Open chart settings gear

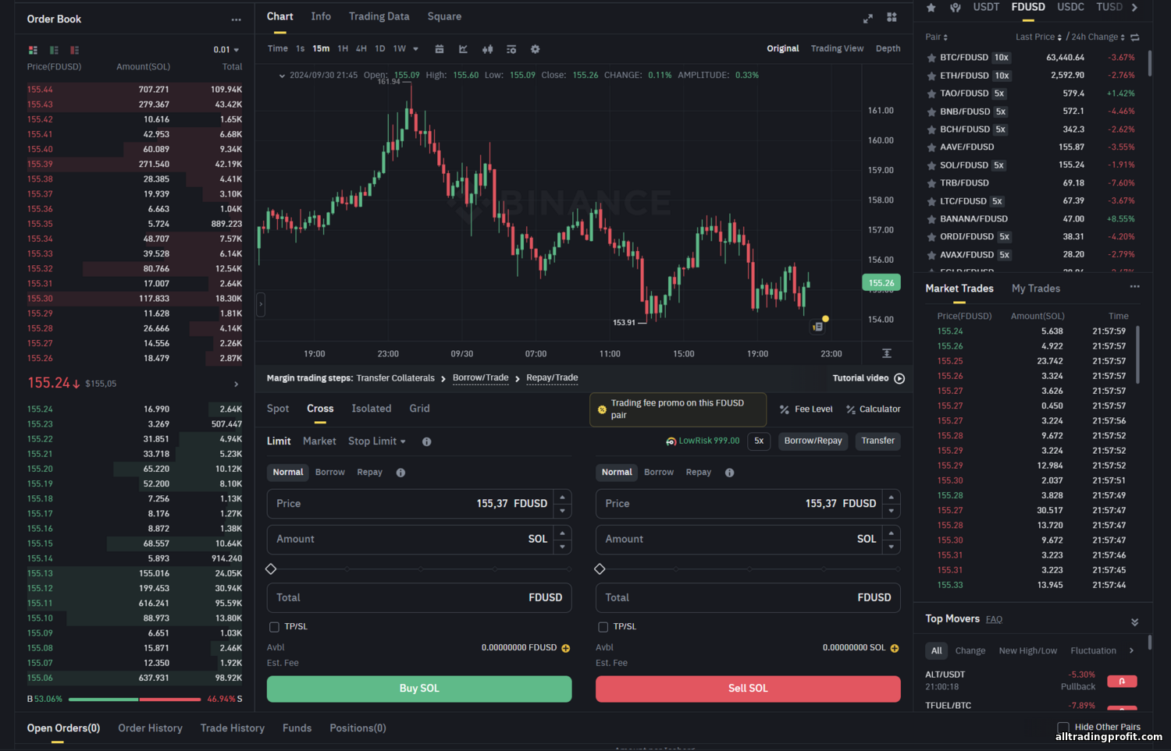(535, 49)
